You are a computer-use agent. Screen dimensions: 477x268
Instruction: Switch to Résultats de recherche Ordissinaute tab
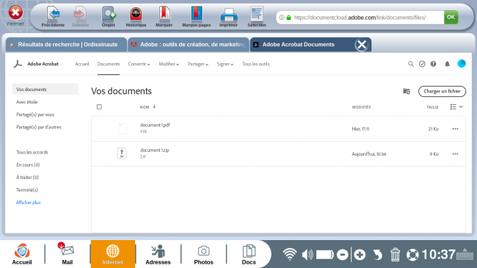coord(66,45)
